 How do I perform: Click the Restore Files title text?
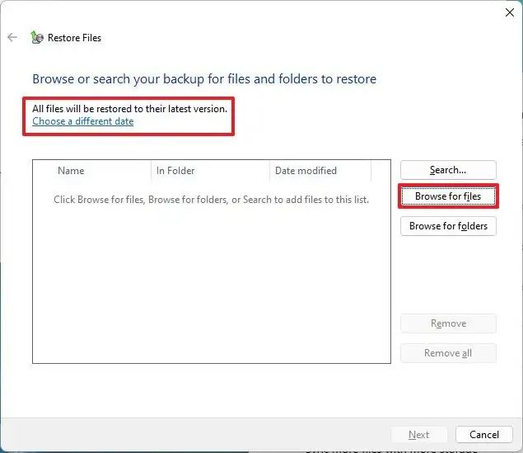click(74, 38)
